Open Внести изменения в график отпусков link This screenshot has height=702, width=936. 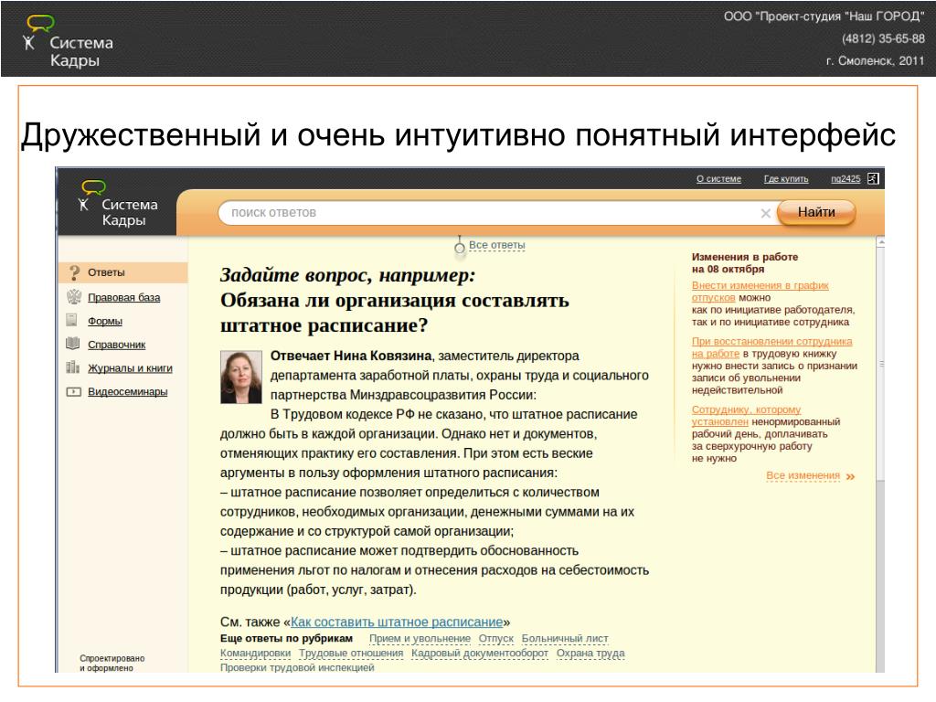(x=760, y=292)
